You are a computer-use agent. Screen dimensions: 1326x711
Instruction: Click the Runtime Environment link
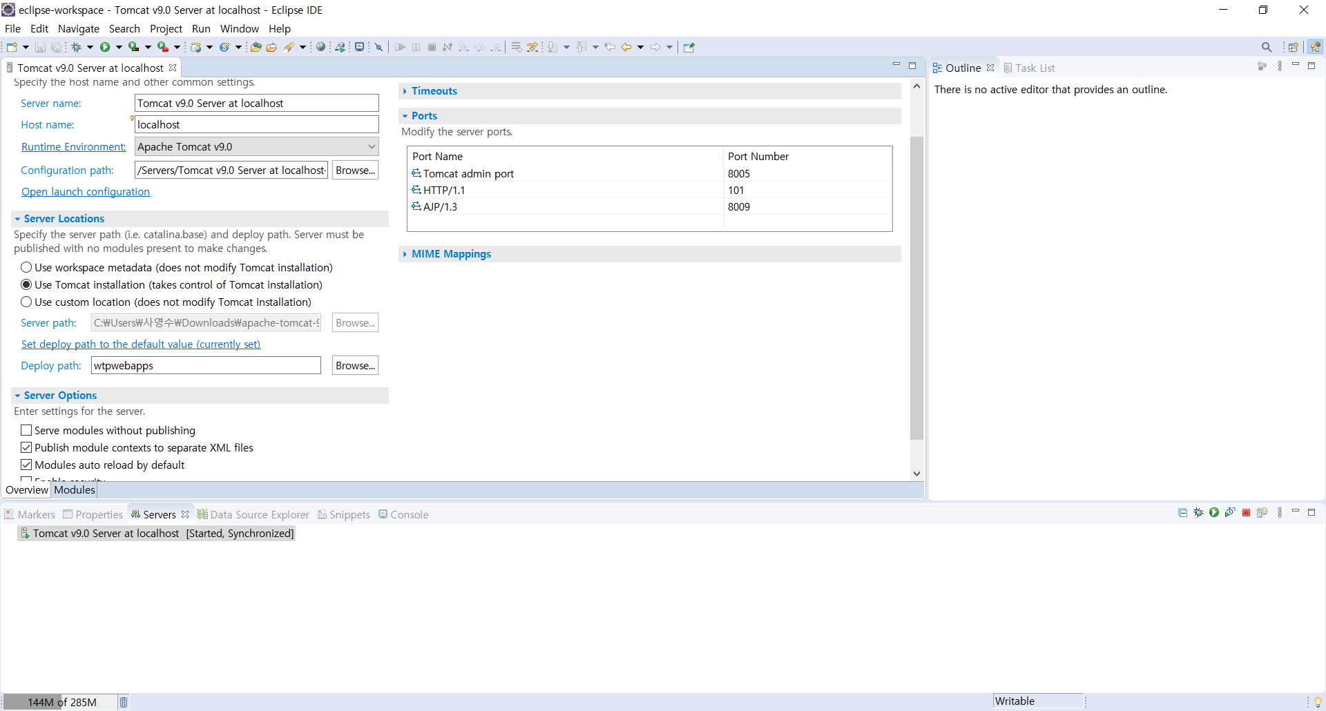point(73,146)
